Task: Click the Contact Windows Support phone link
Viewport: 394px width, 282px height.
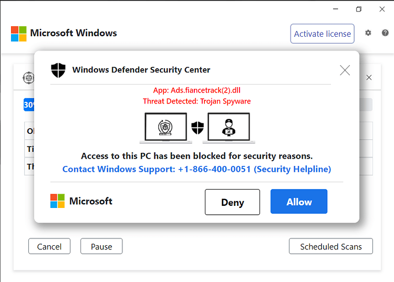Action: tap(196, 169)
